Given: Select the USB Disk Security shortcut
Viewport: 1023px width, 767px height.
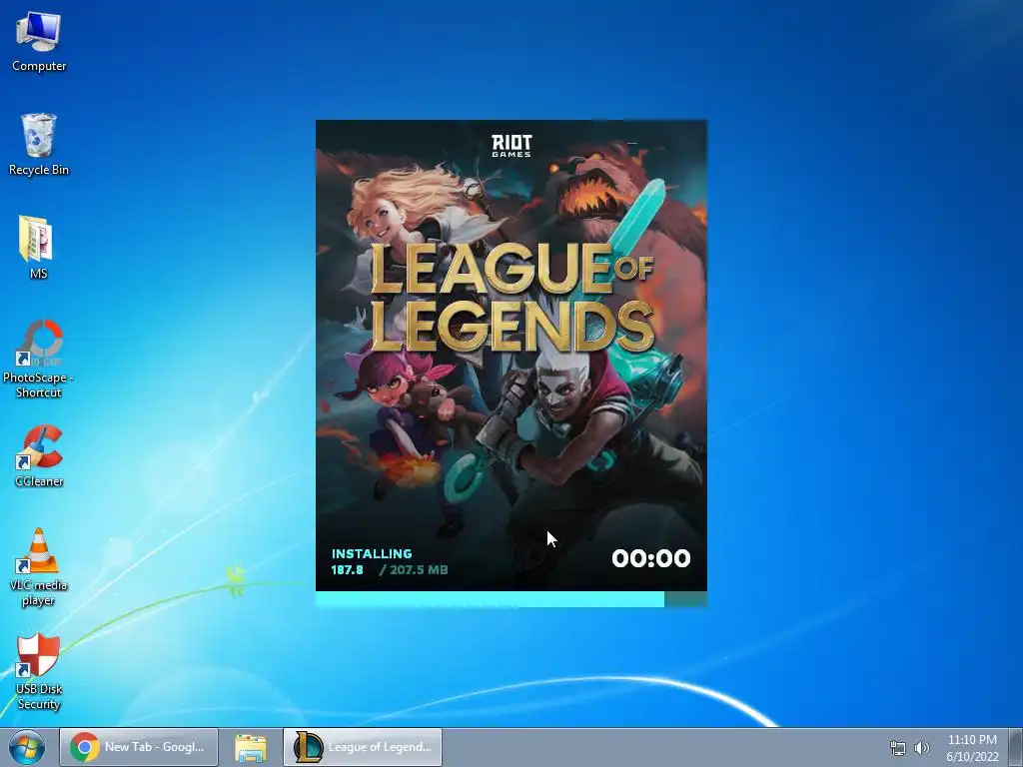Looking at the screenshot, I should 39,672.
